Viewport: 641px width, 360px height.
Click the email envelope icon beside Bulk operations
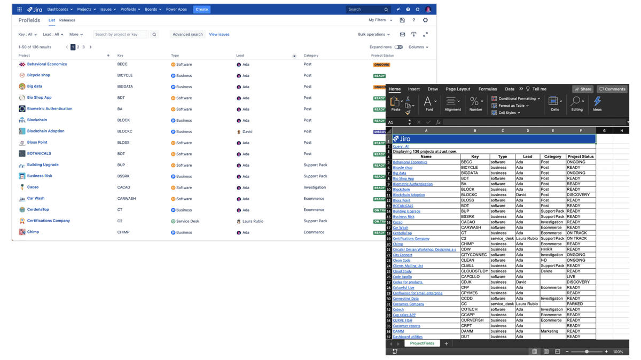[x=403, y=34]
